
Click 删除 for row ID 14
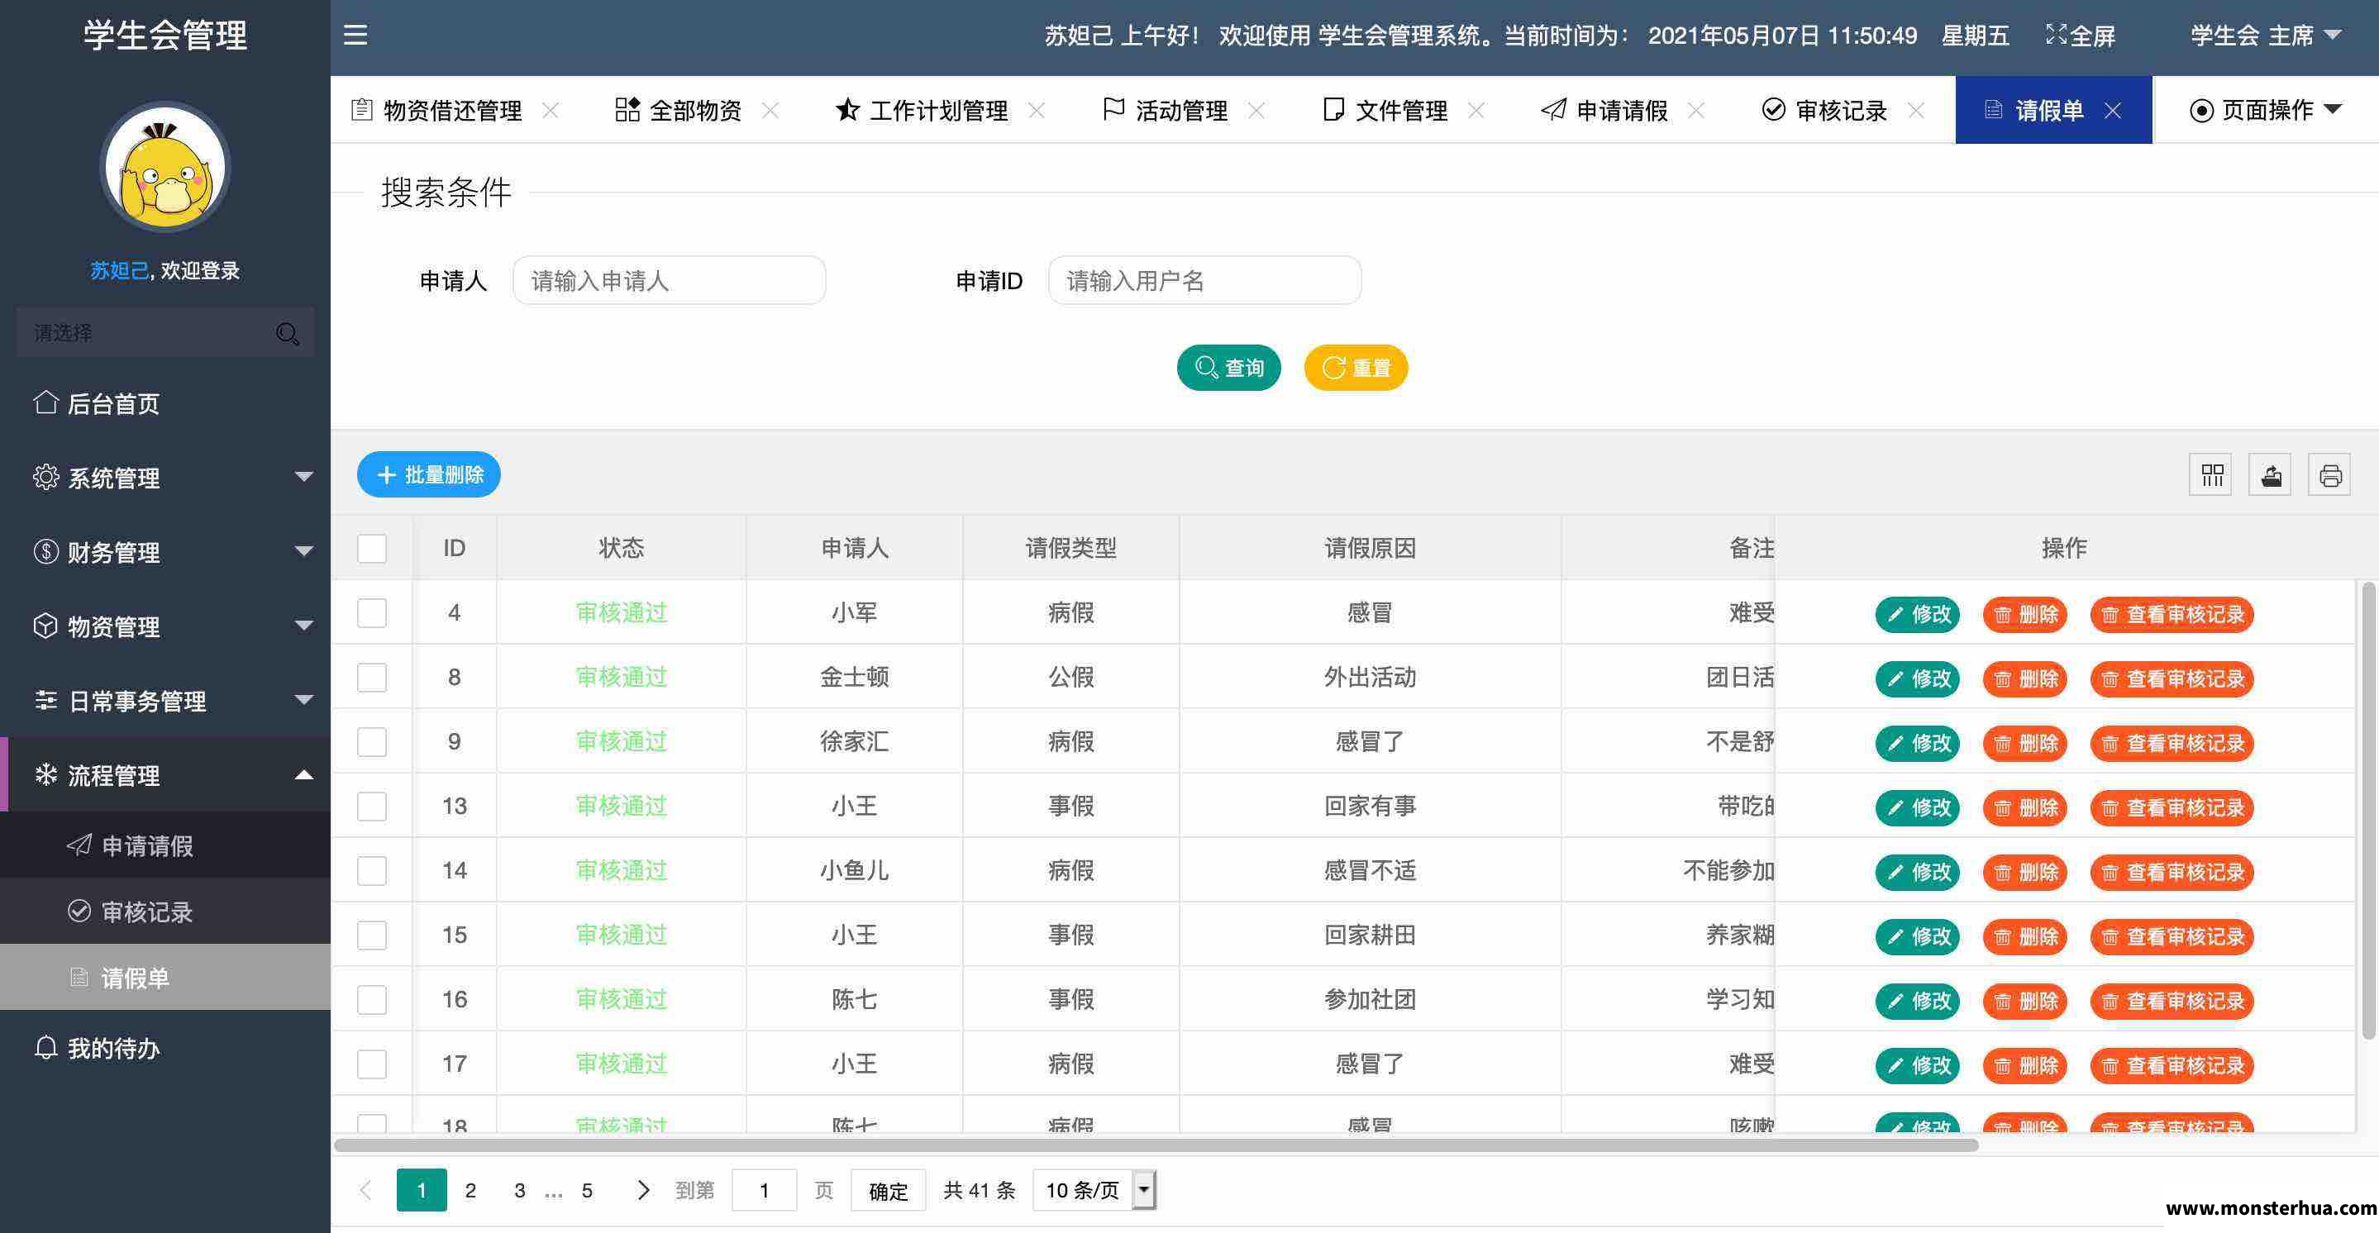pos(2024,872)
